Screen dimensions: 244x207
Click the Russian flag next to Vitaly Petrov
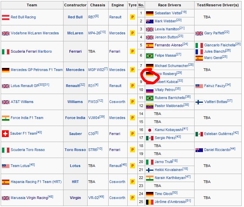pyautogui.click(x=149, y=90)
